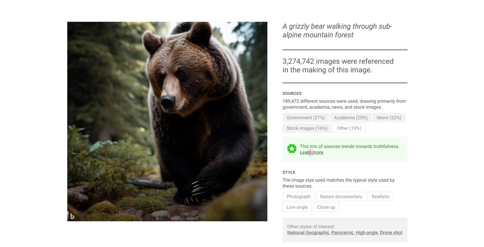The image size is (484, 247).
Task: Open the Drone shot style link
Action: (x=391, y=233)
